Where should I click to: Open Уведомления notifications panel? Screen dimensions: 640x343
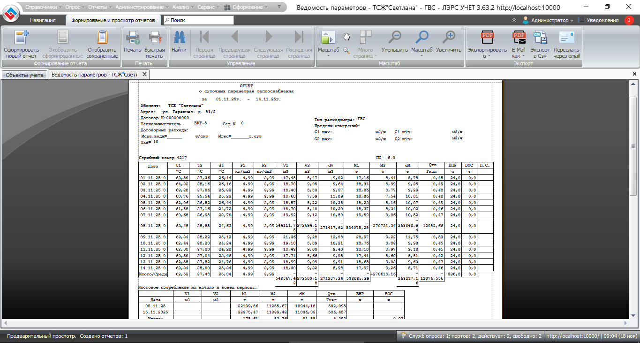[x=602, y=20]
